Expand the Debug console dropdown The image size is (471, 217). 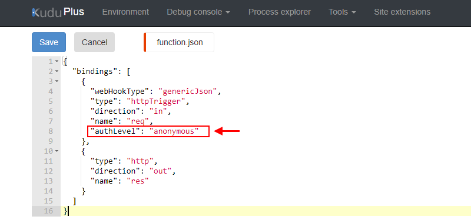tap(198, 12)
